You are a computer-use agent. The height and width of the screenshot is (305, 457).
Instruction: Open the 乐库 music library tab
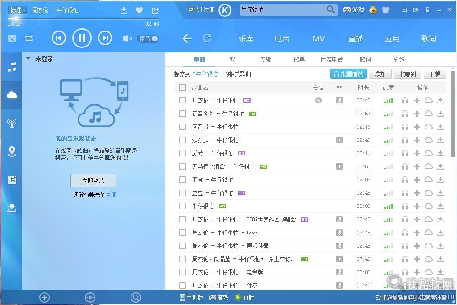[246, 39]
